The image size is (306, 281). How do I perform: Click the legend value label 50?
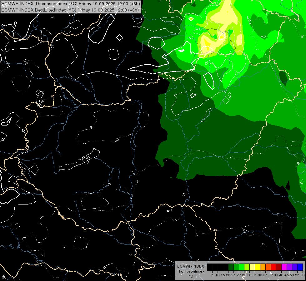[292, 275]
